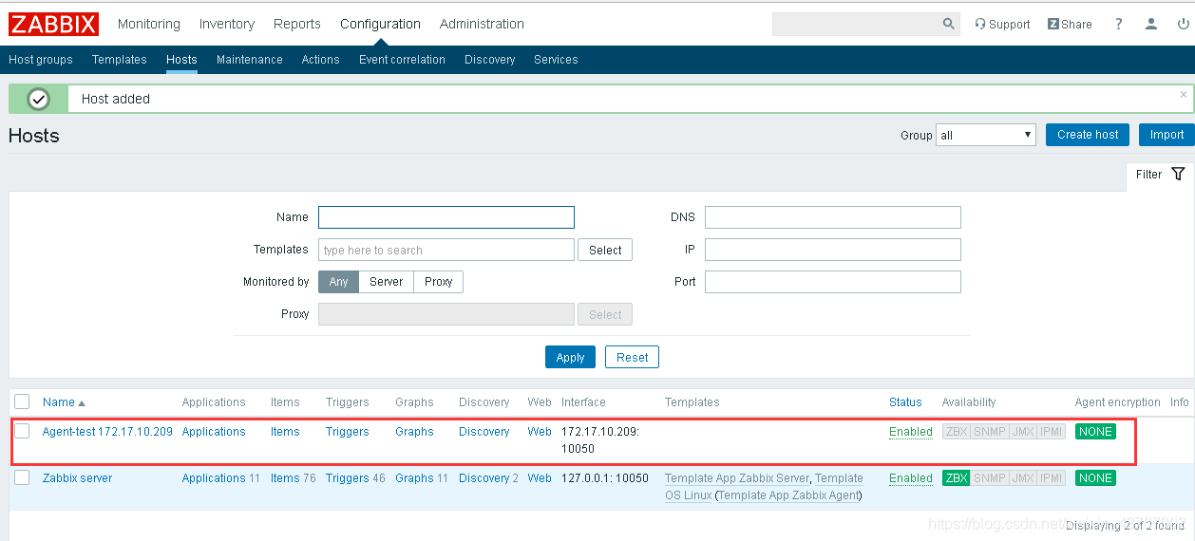The width and height of the screenshot is (1195, 541).
Task: Go to Maintenance submenu
Action: coord(250,60)
